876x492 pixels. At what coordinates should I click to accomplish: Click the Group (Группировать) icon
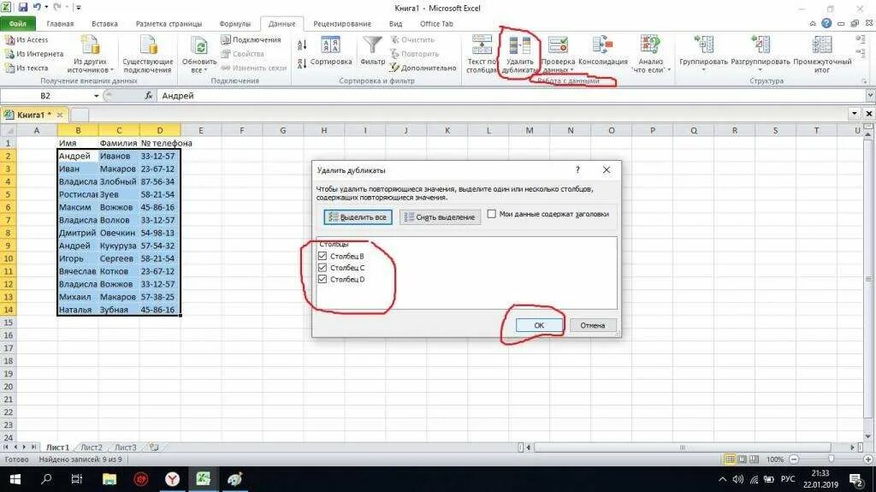click(703, 46)
